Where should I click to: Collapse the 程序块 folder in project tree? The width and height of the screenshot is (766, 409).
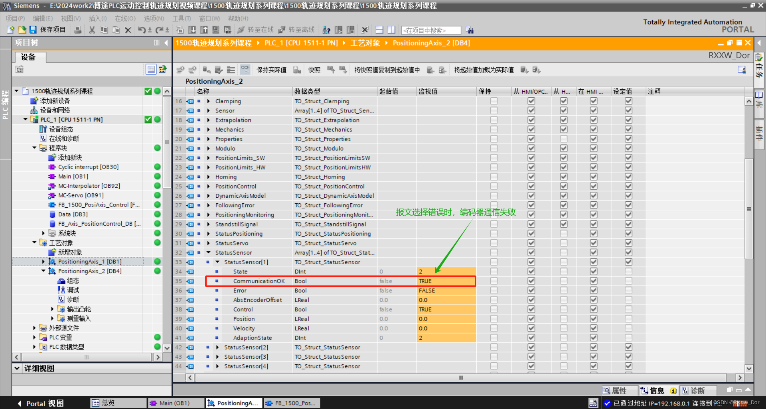coord(34,148)
